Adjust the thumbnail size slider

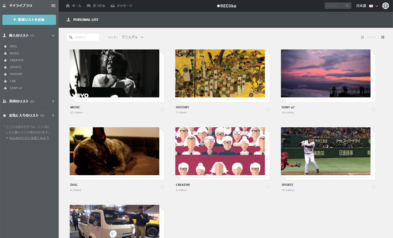point(377,37)
